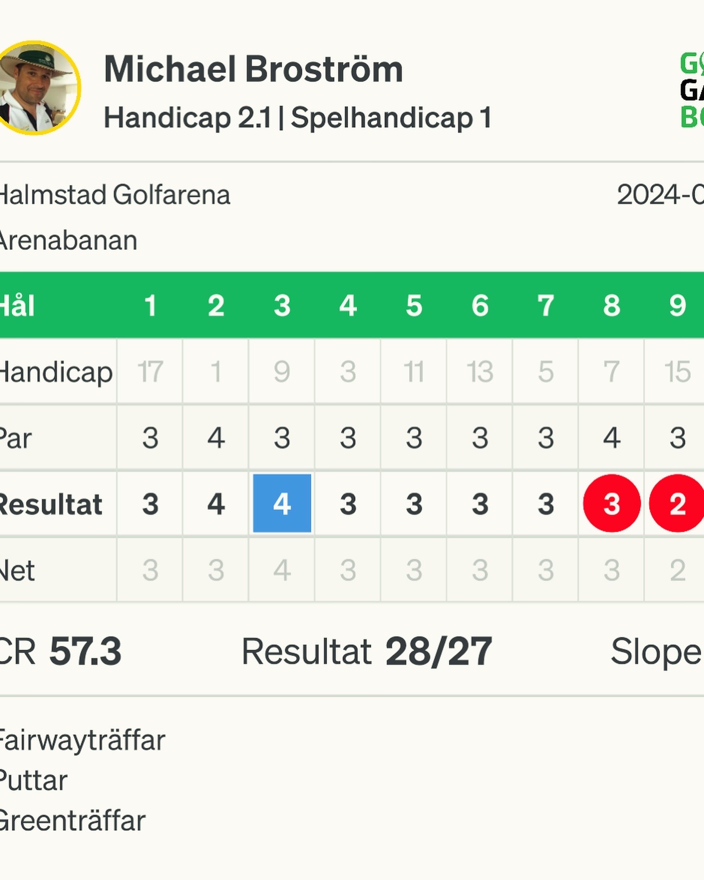Click the Slope label
The width and height of the screenshot is (704, 880).
coord(657,652)
